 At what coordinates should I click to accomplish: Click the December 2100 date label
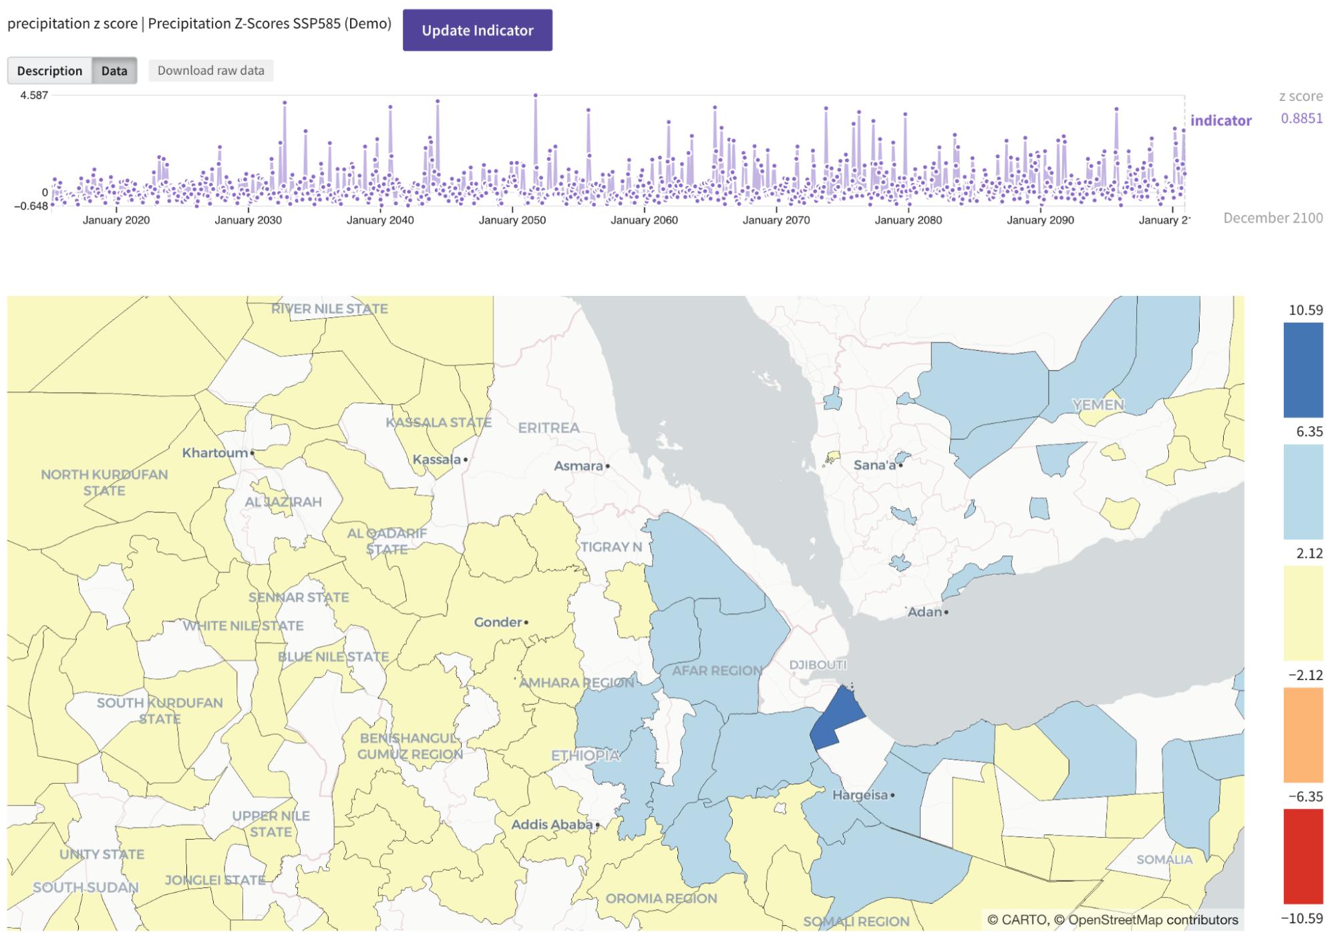pyautogui.click(x=1273, y=218)
